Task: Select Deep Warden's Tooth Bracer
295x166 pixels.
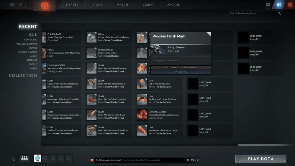Action: (x=109, y=115)
